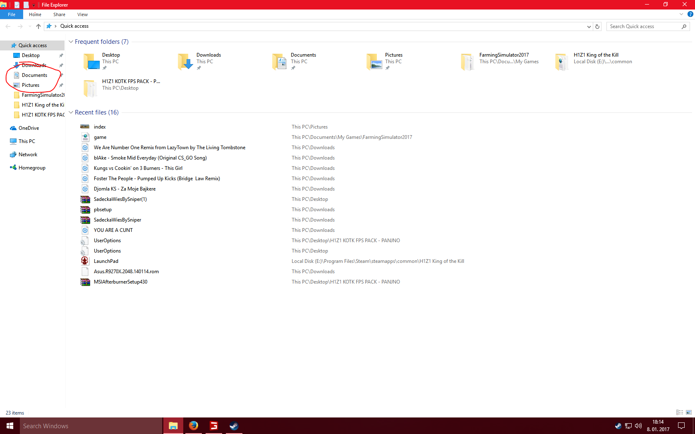Image resolution: width=695 pixels, height=434 pixels.
Task: Open File Explorer help question mark
Action: [x=690, y=14]
